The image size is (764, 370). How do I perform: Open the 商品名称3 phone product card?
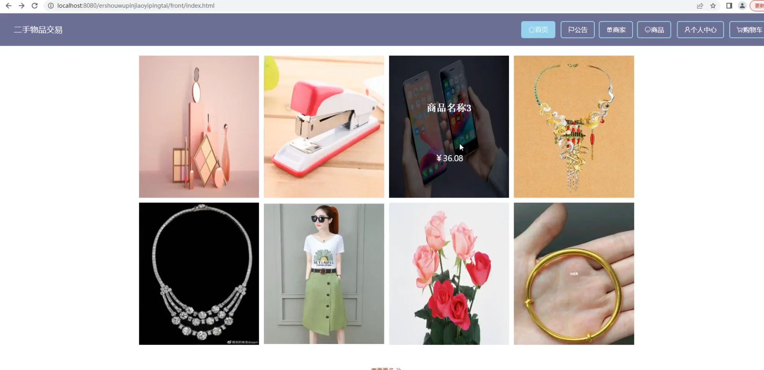(x=449, y=127)
